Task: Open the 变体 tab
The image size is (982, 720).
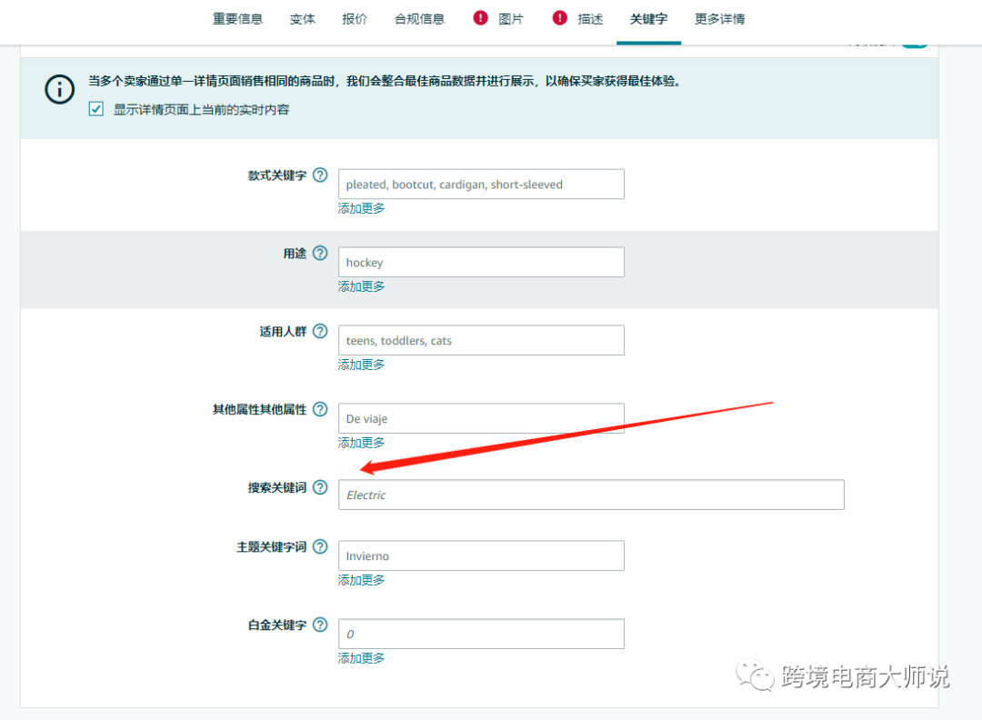Action: point(302,17)
